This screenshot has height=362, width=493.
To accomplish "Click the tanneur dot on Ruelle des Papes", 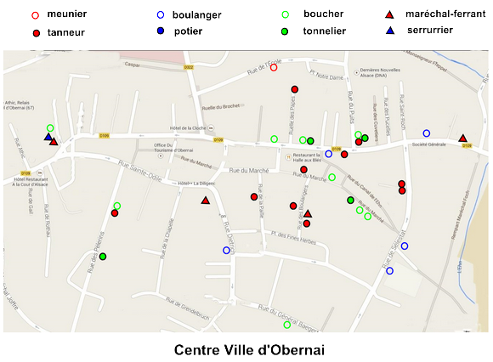I will [295, 89].
